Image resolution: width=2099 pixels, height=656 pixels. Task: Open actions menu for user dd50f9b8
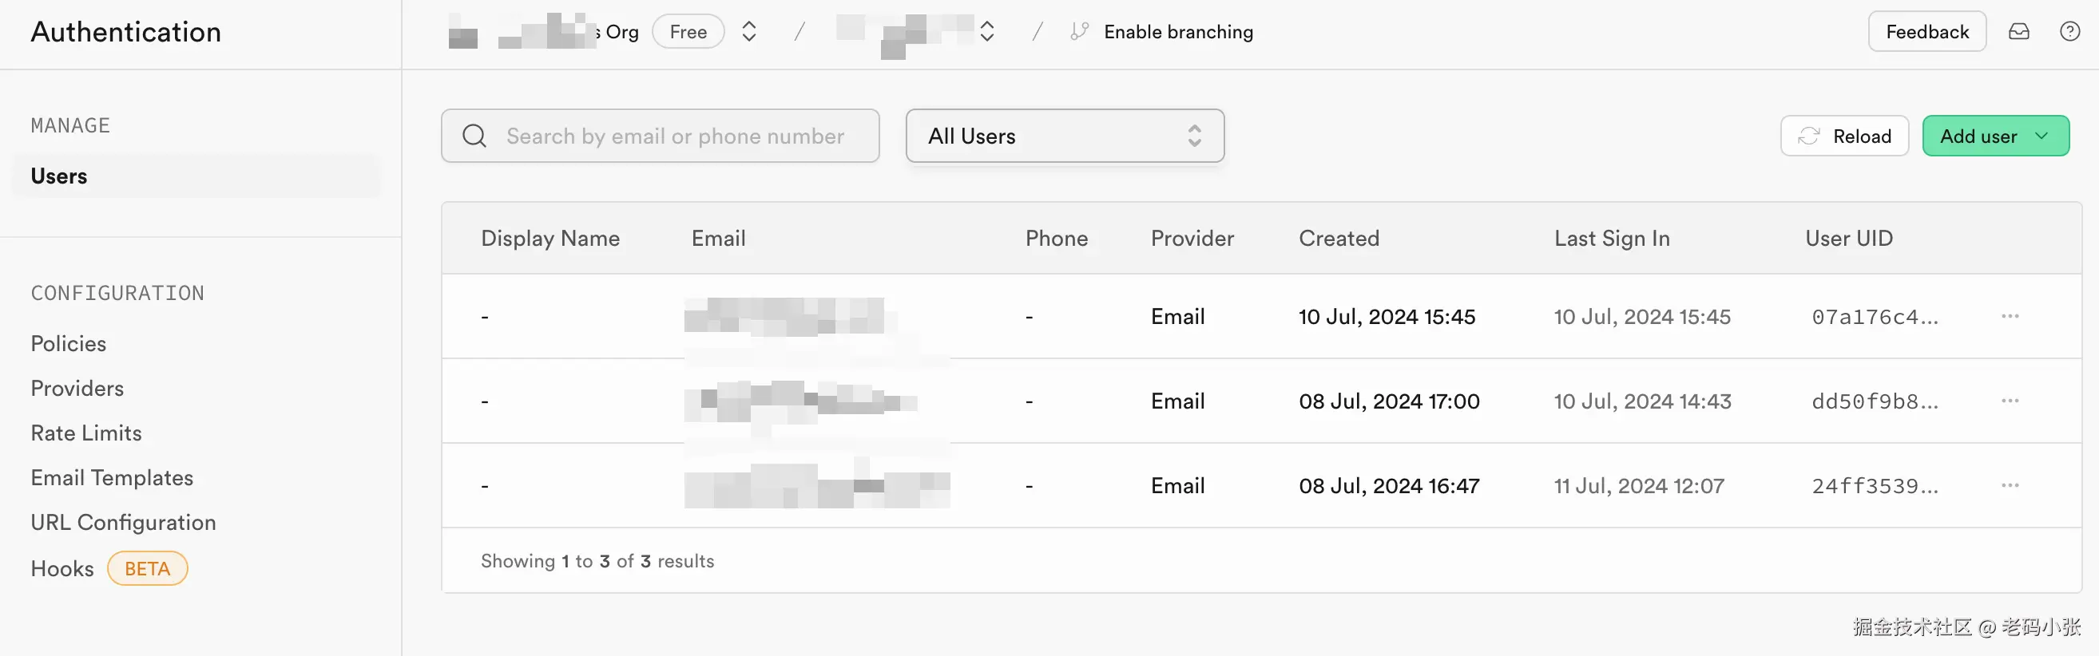pos(2010,401)
